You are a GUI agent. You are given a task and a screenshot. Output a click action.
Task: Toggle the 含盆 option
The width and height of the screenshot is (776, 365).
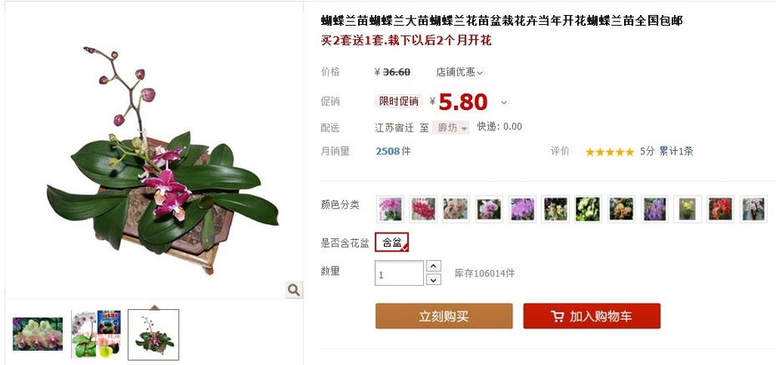coord(392,242)
